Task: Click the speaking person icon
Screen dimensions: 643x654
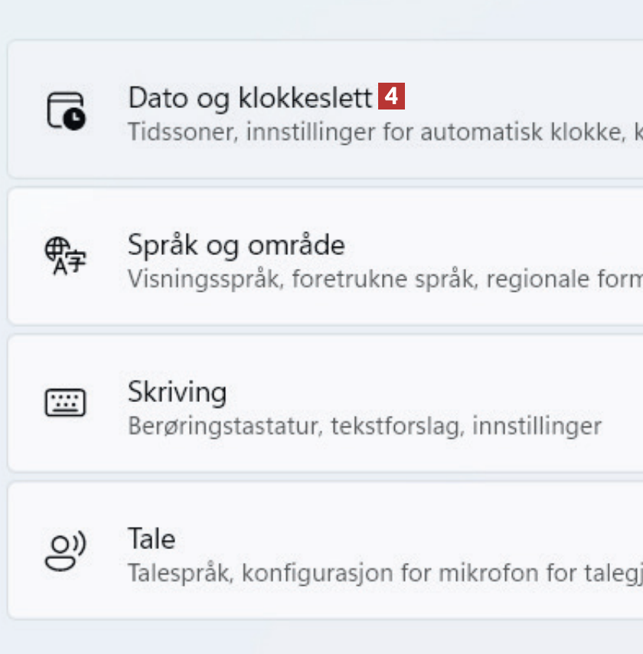Action: [x=66, y=551]
